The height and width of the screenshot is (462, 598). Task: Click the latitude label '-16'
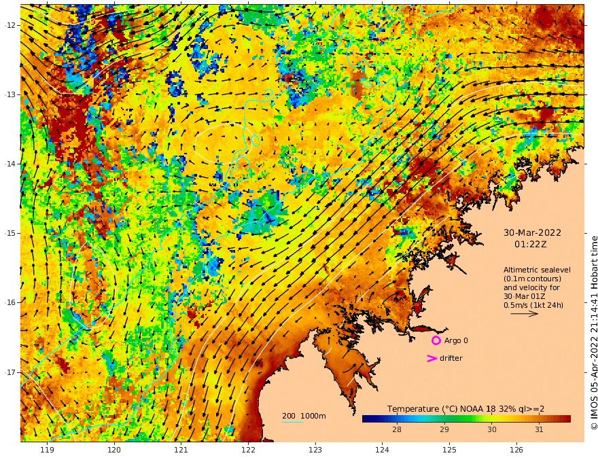coord(10,302)
